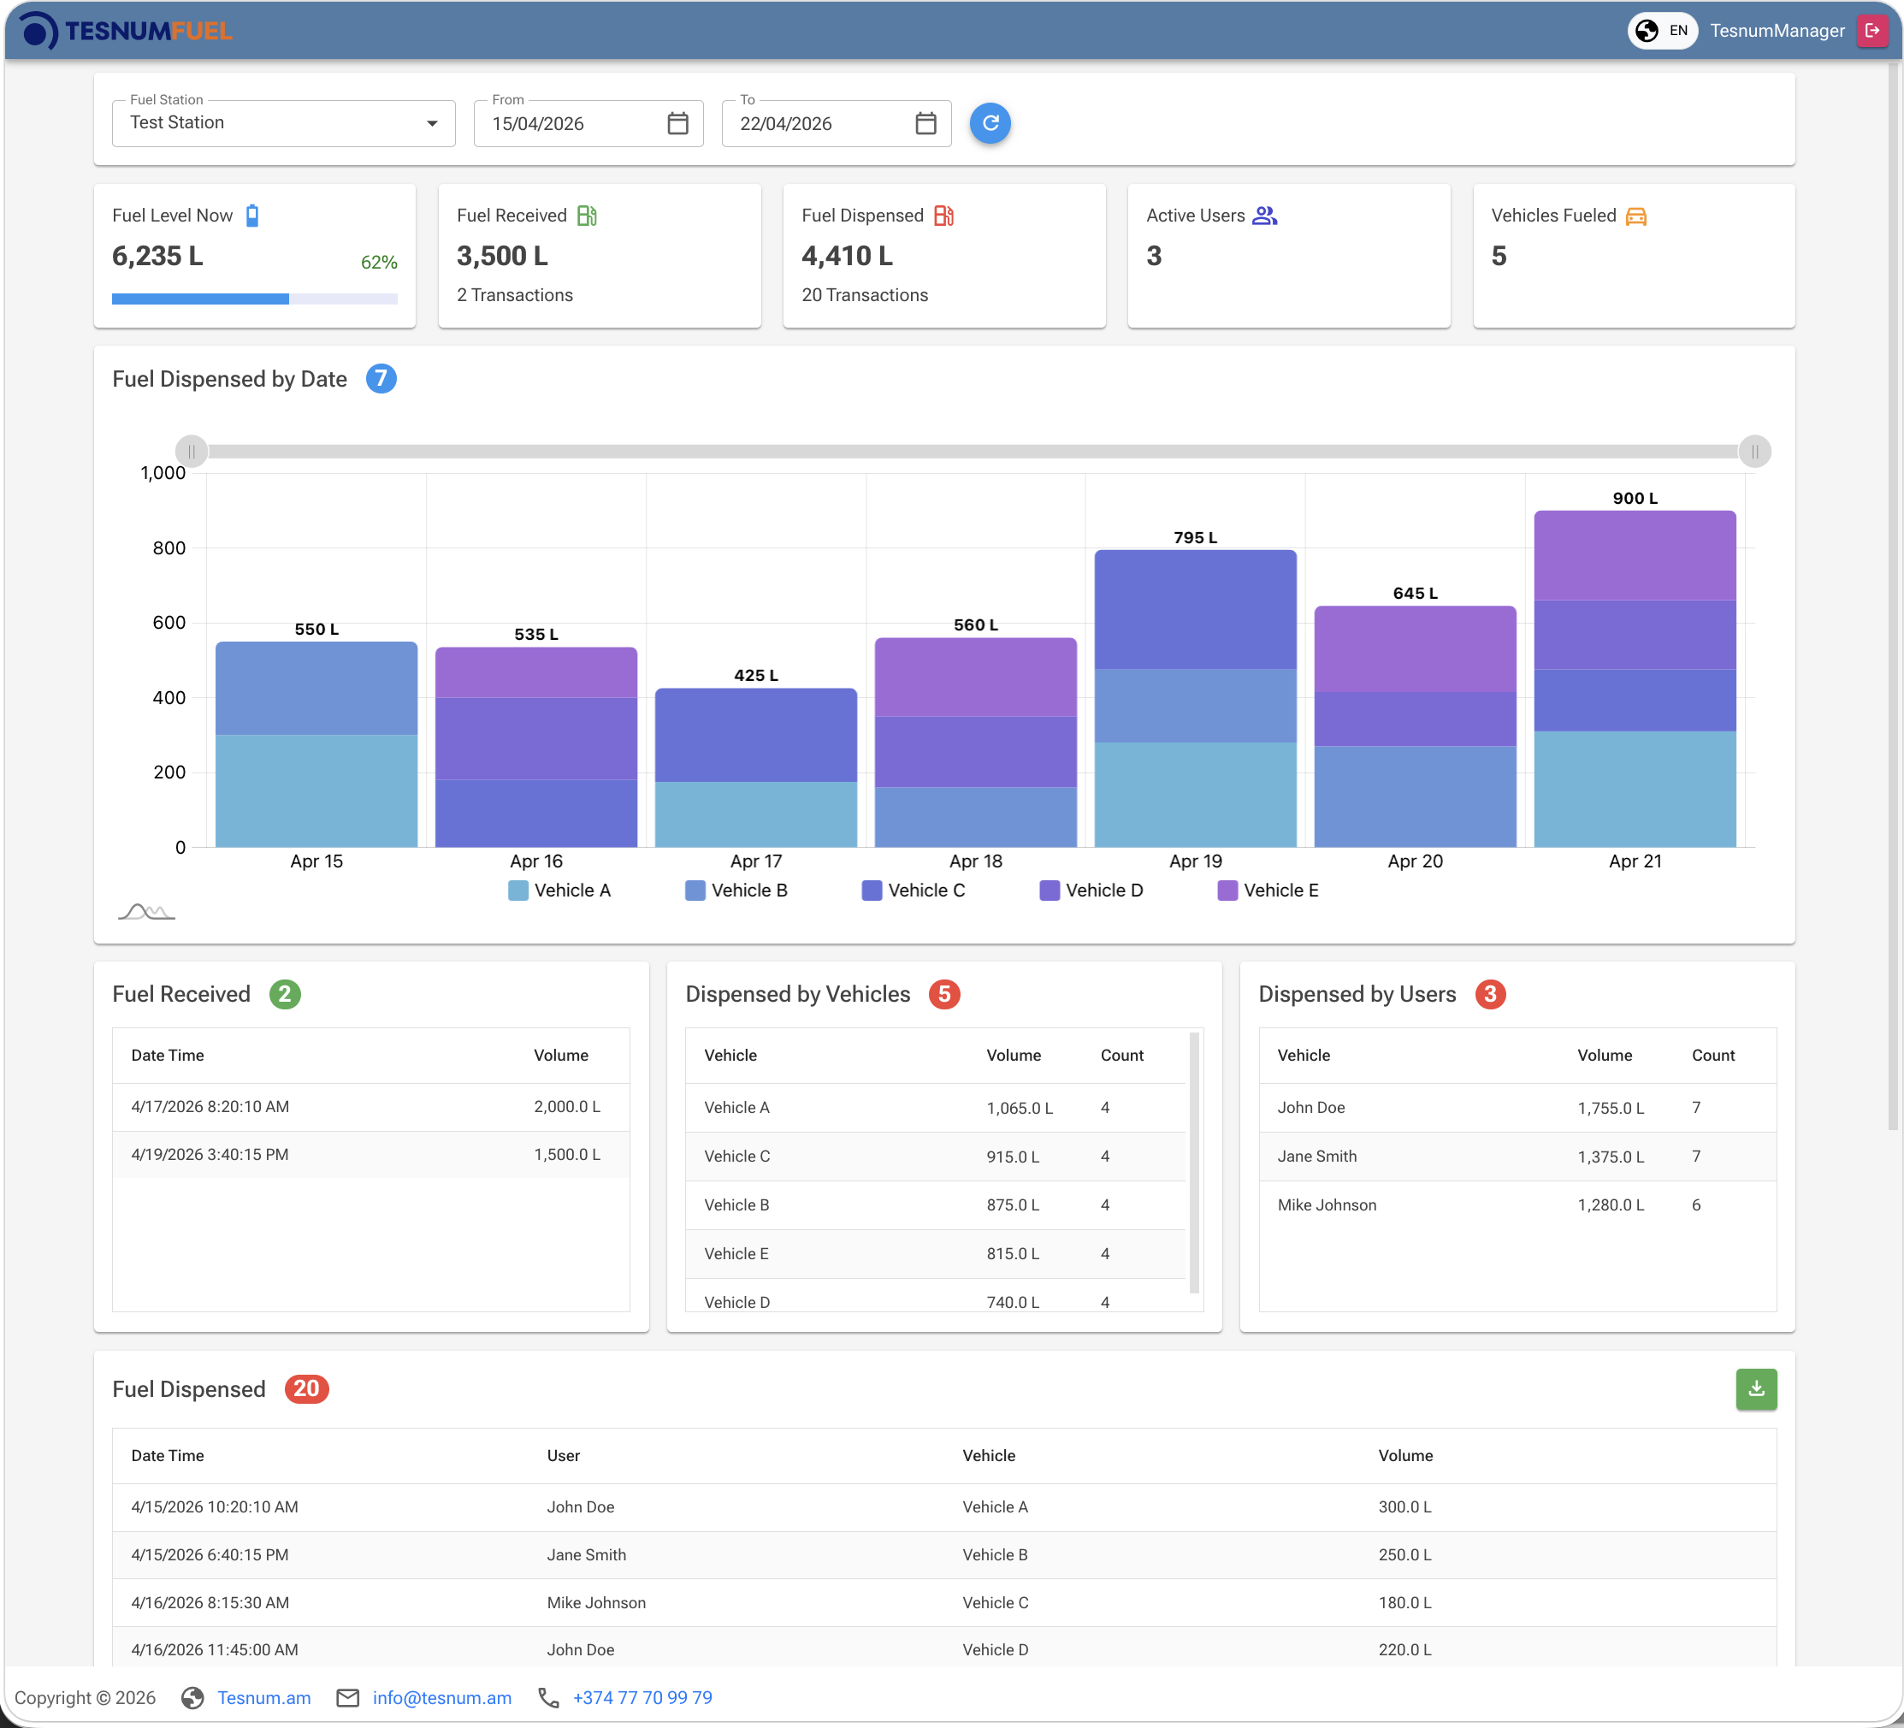This screenshot has height=1728, width=1904.
Task: Sort Fuel Received by Date Time header
Action: (x=167, y=1056)
